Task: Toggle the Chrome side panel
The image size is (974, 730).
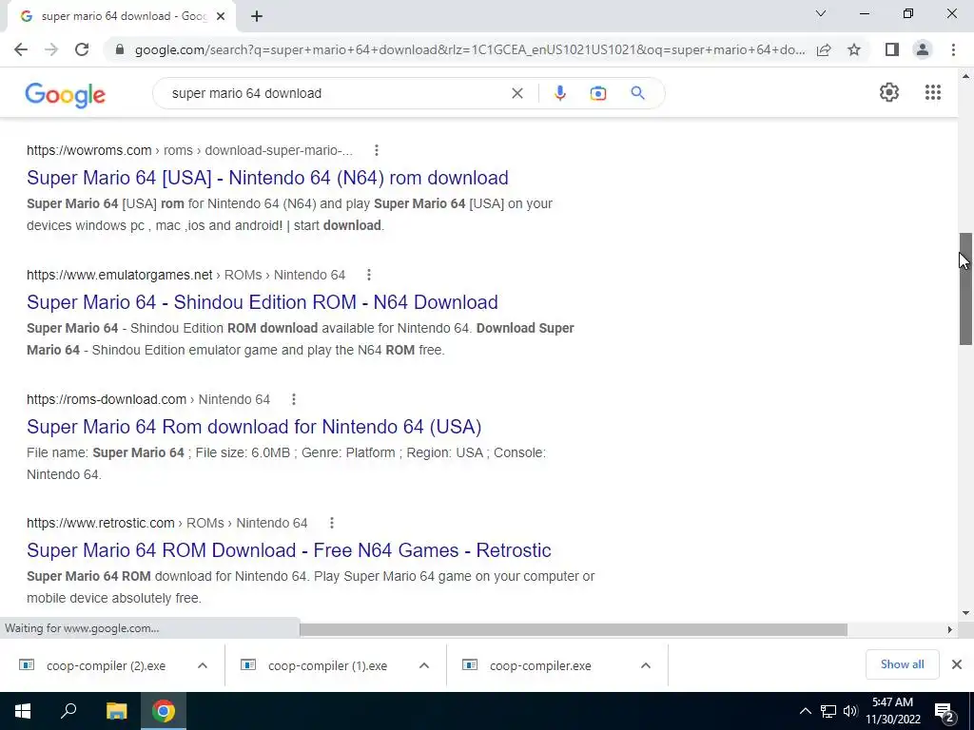Action: point(892,49)
